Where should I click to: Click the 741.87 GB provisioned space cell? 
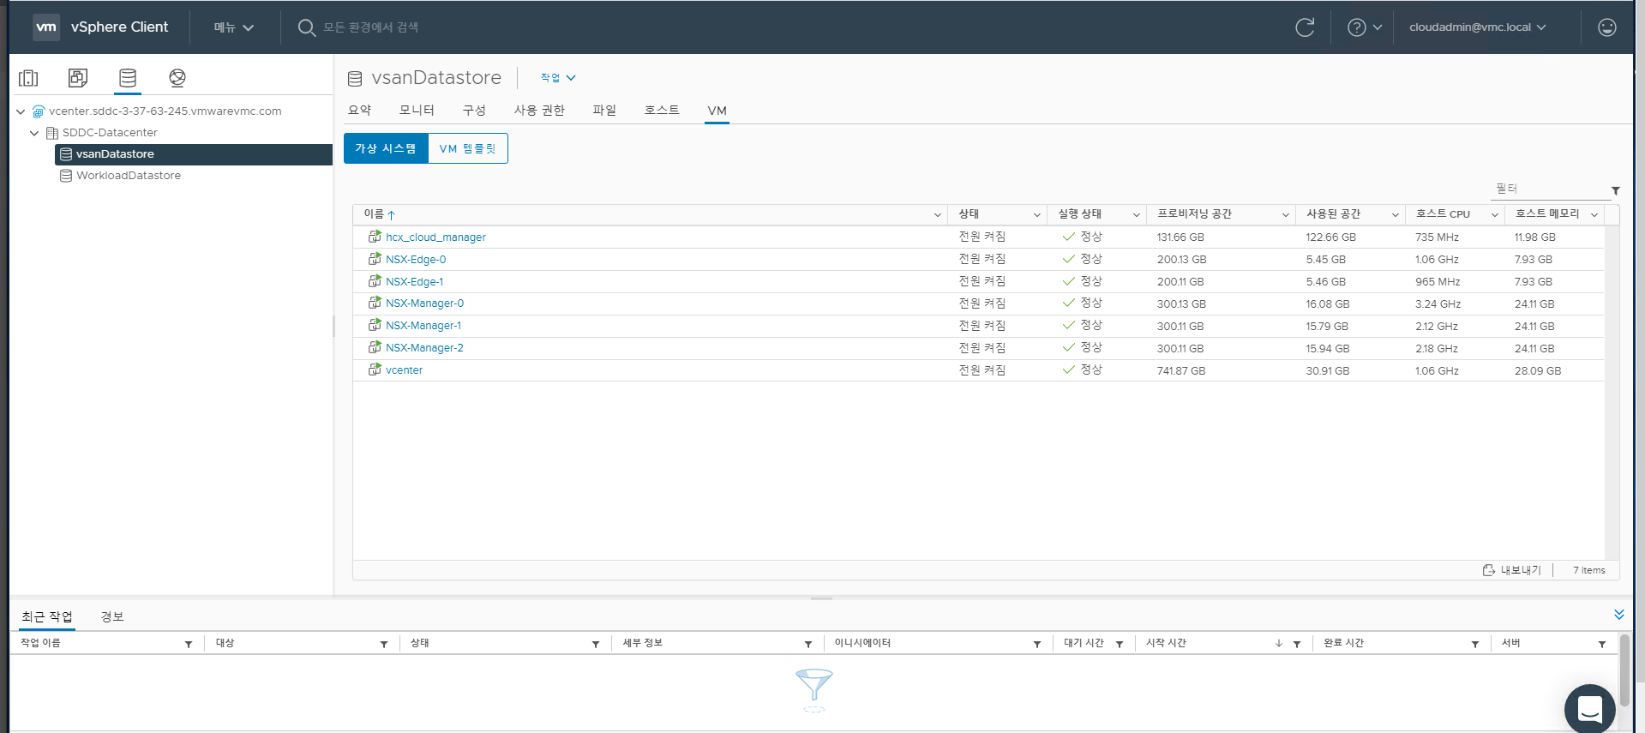(x=1181, y=371)
